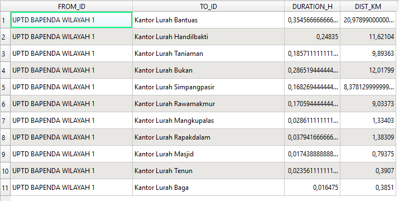This screenshot has width=399, height=201.
Task: Select distance value 12,01799
Action: click(368, 70)
